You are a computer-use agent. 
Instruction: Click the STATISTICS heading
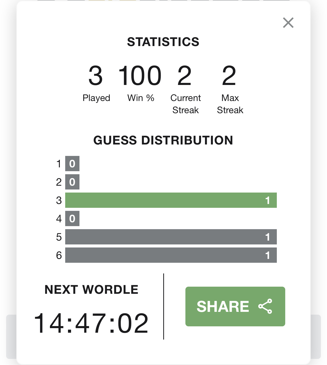(x=163, y=42)
